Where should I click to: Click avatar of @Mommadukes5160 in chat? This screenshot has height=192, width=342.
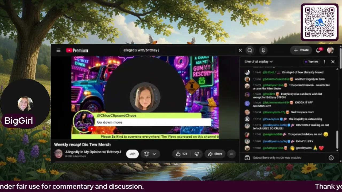(x=247, y=79)
